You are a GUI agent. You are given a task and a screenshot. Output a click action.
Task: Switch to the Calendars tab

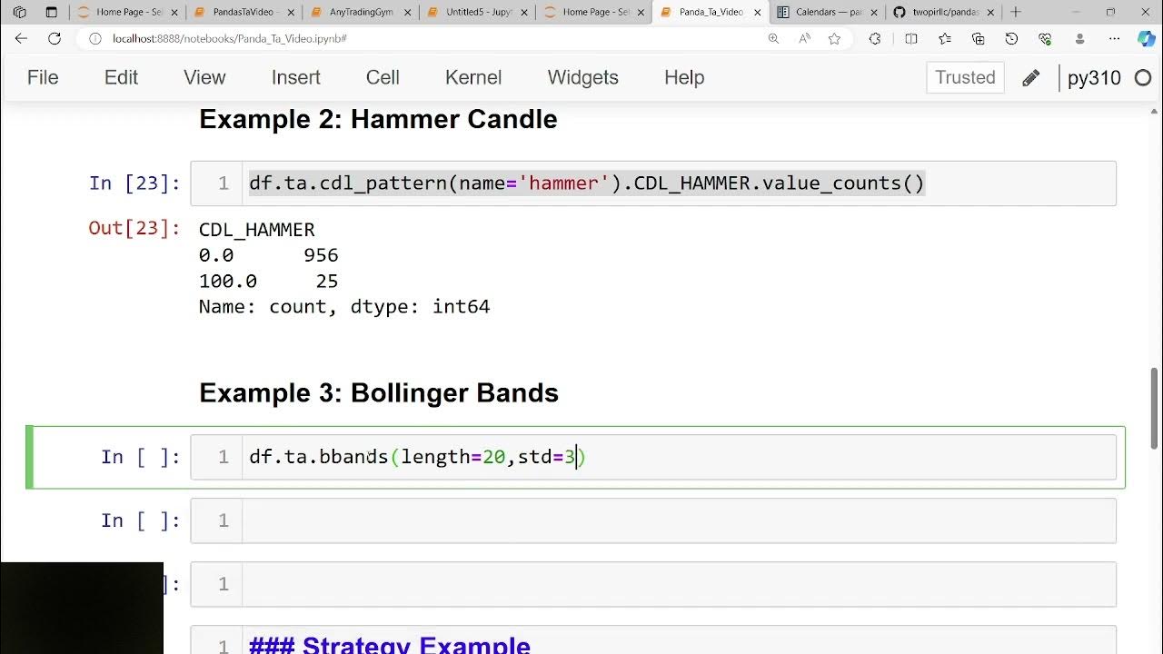[828, 13]
